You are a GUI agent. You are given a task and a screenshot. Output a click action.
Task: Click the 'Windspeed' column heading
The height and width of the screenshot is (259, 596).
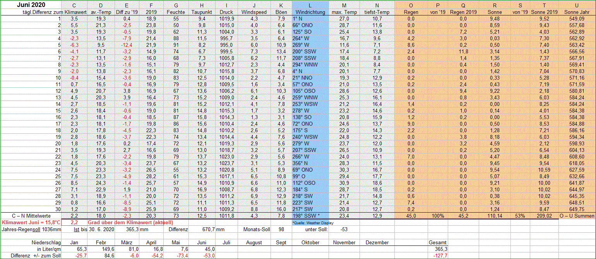pyautogui.click(x=254, y=12)
